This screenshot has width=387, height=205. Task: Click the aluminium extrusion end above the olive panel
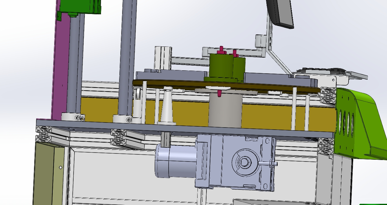click(x=43, y=134)
